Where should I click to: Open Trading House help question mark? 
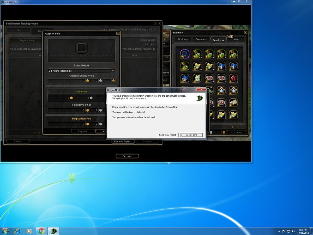[x=155, y=23]
